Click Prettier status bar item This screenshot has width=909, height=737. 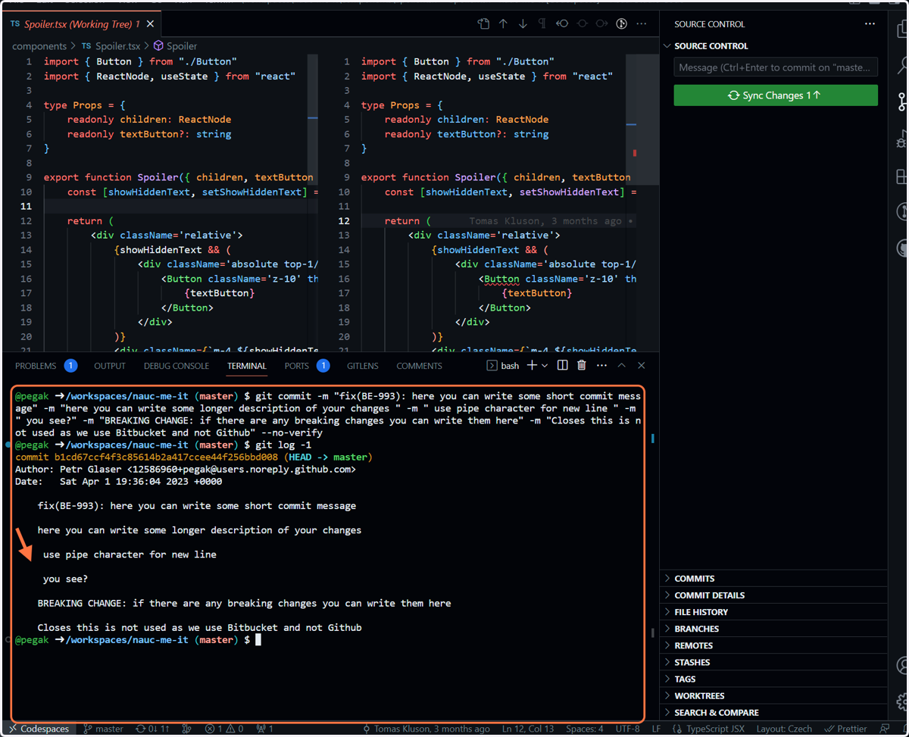845,729
